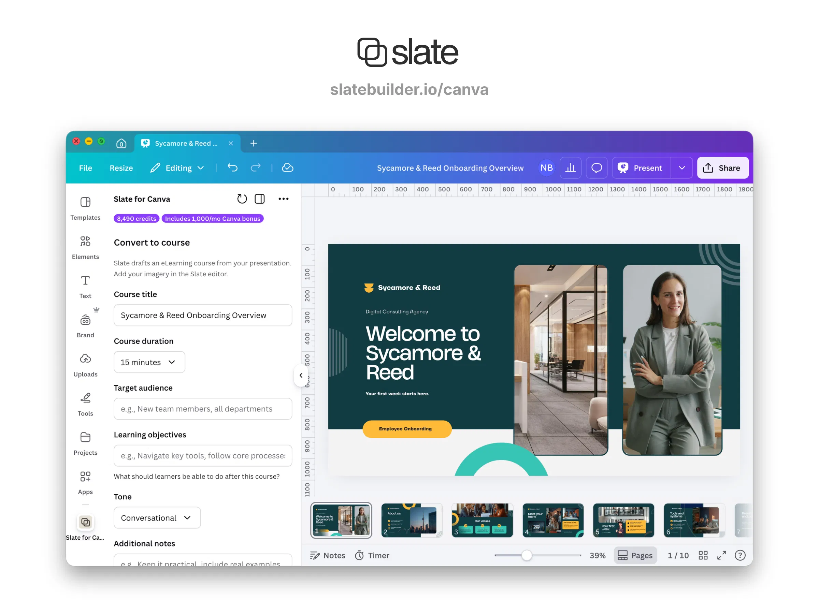The image size is (819, 614).
Task: Click the Learning objectives input field
Action: click(202, 456)
